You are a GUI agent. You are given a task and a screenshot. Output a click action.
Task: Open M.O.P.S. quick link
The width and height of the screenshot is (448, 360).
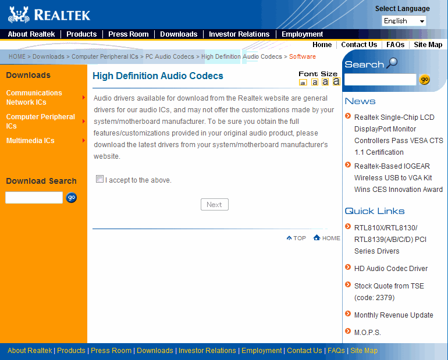point(368,332)
